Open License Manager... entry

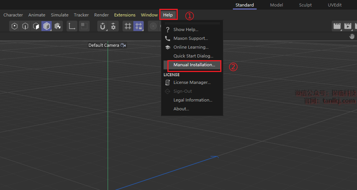pos(192,82)
